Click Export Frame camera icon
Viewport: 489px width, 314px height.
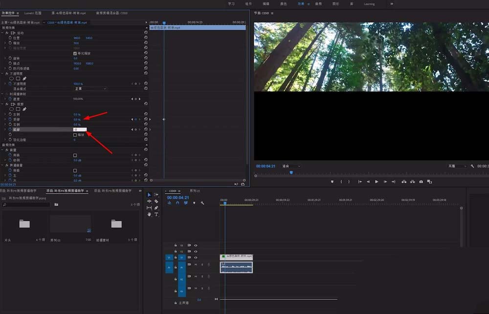tap(421, 182)
